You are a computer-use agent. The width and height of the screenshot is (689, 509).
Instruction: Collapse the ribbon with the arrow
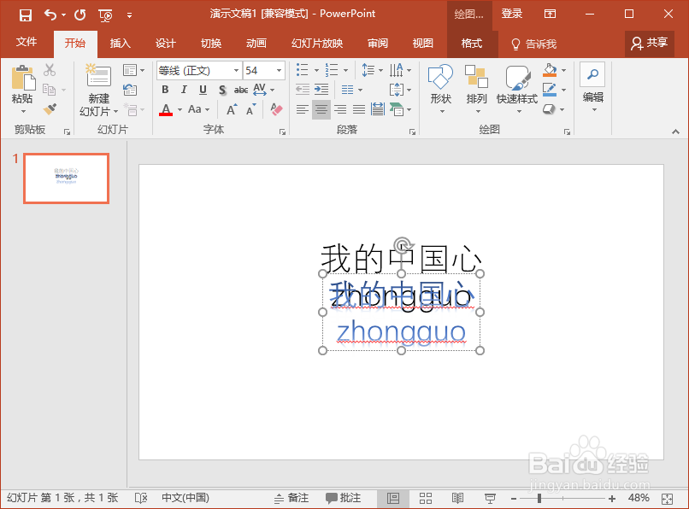pos(675,132)
